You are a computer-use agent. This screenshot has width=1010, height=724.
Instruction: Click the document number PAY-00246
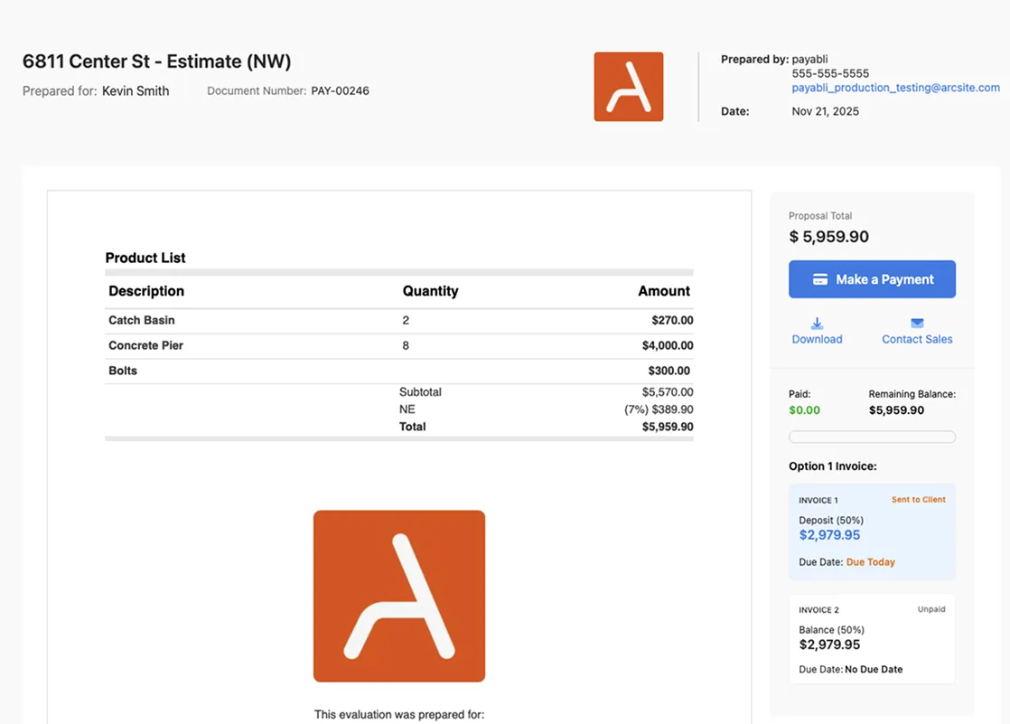(340, 91)
